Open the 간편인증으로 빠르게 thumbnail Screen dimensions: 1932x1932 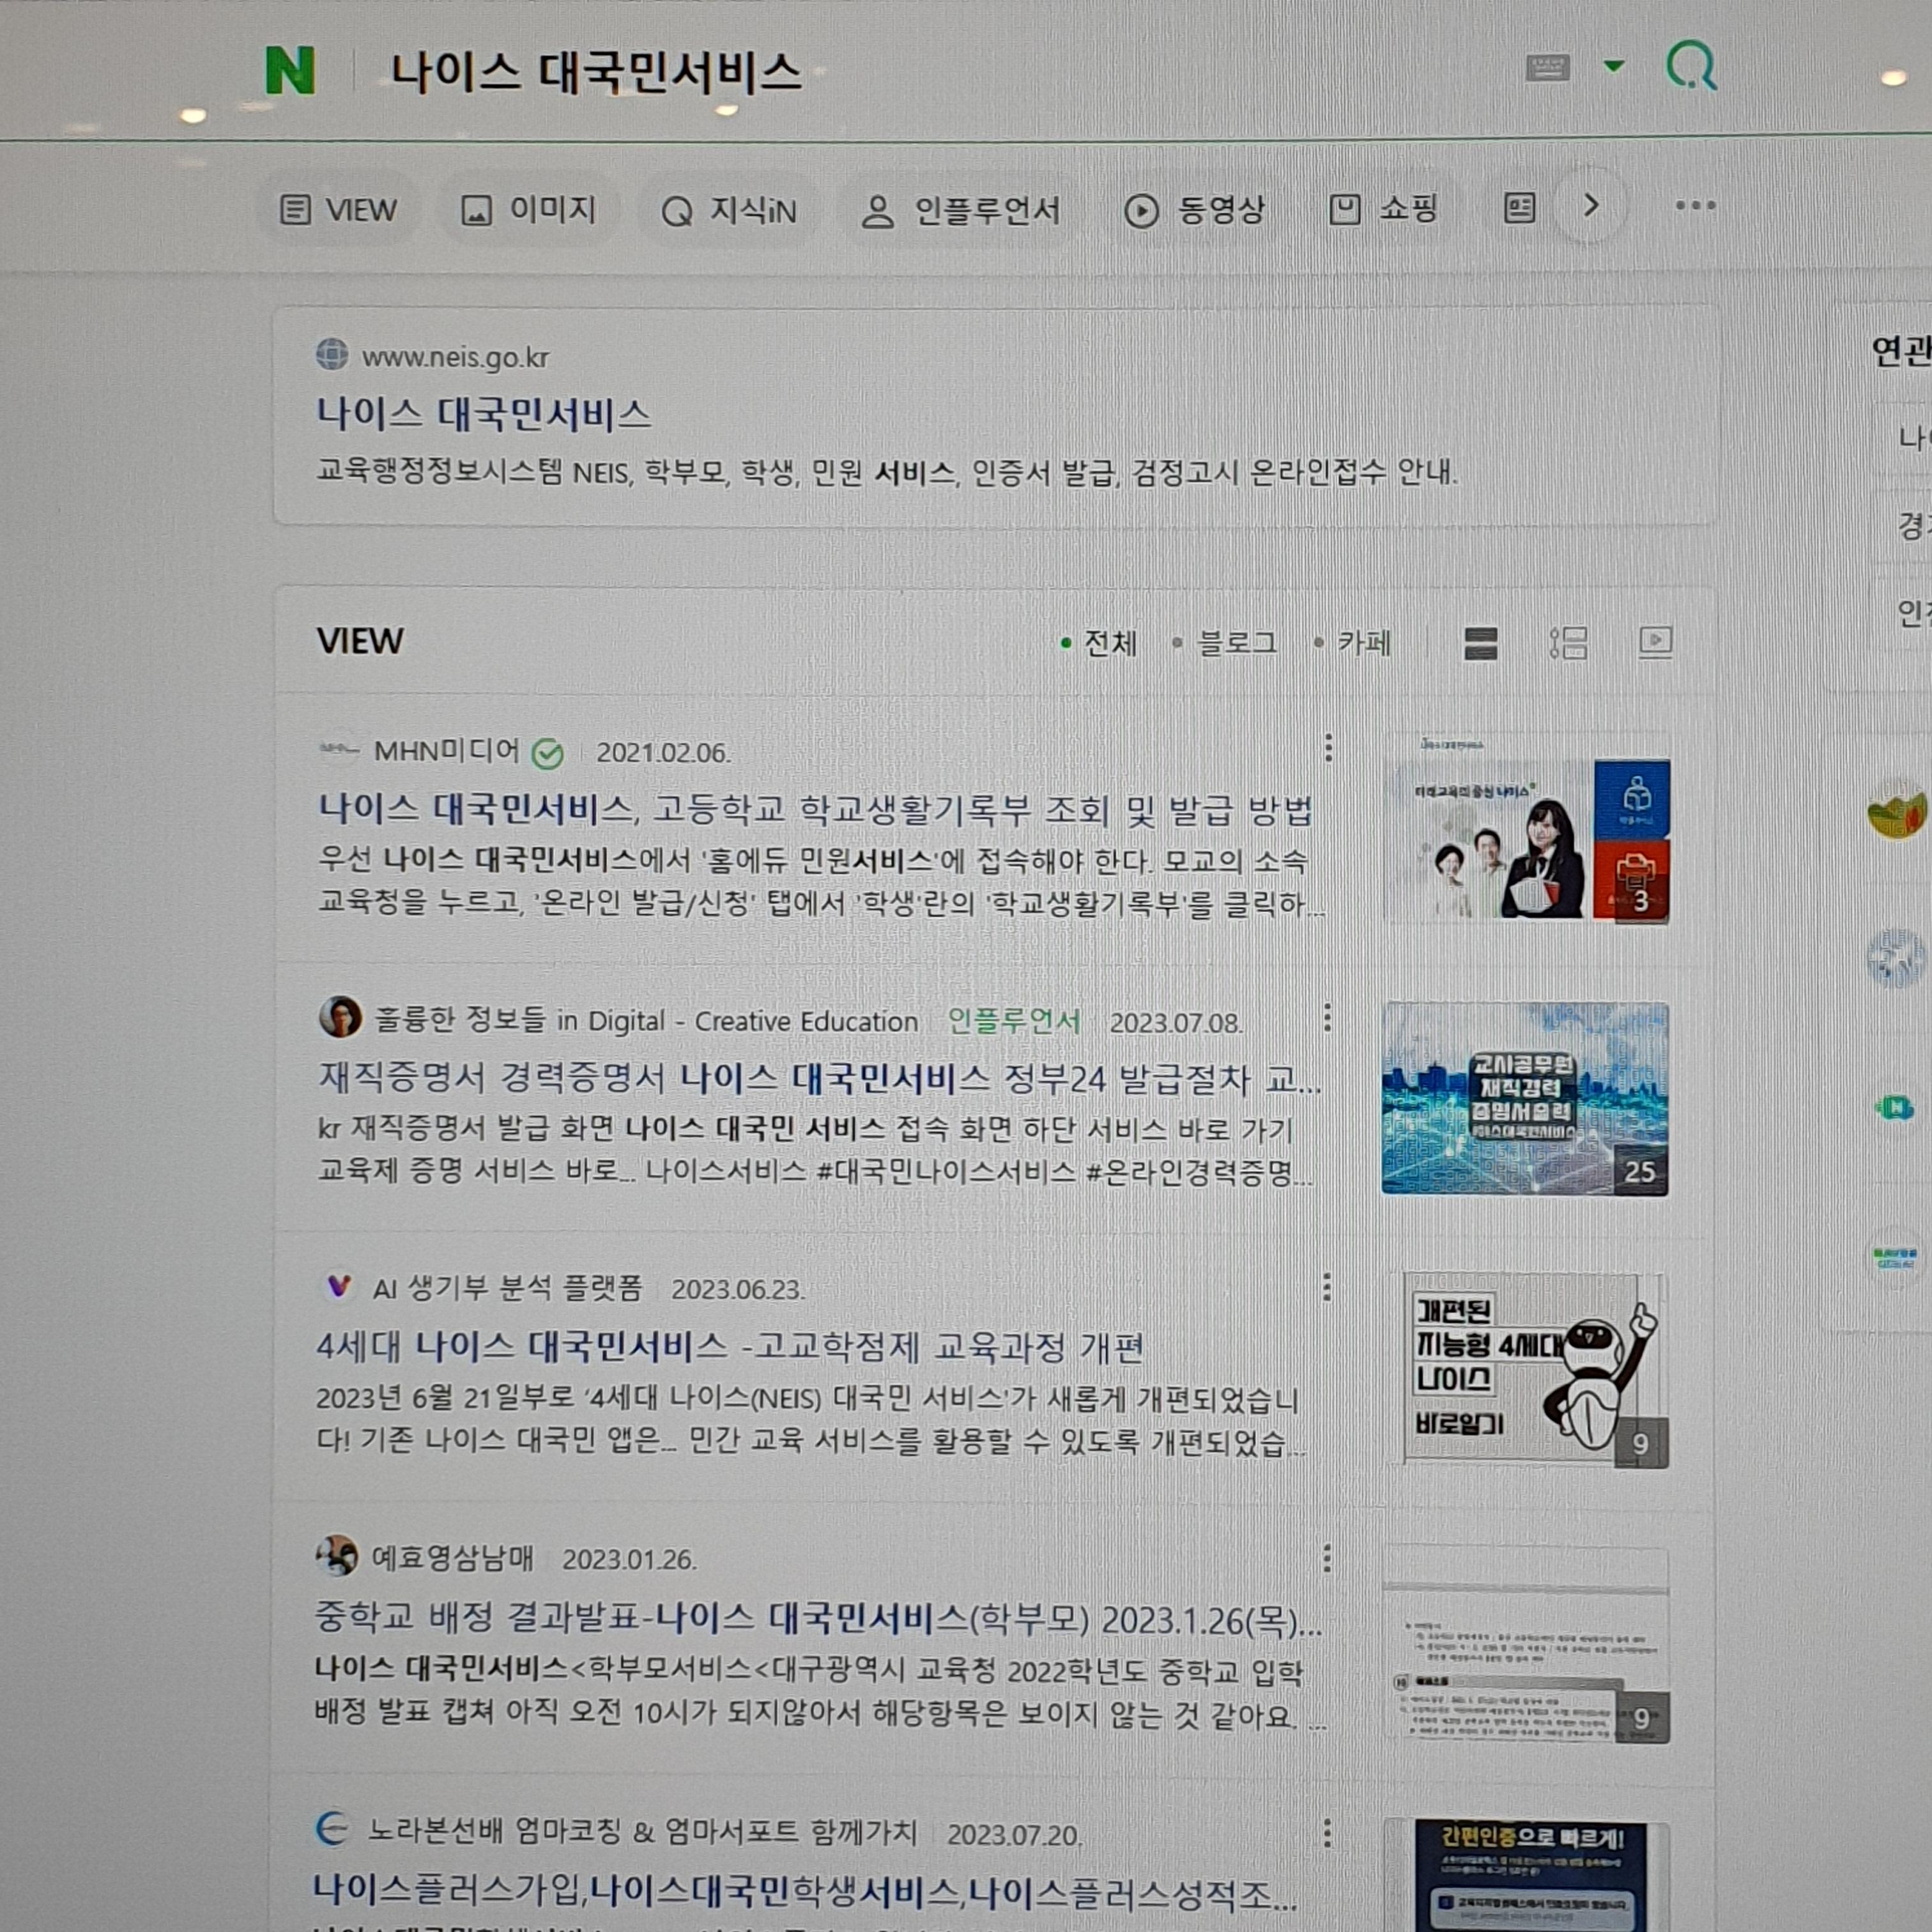click(x=1526, y=1877)
